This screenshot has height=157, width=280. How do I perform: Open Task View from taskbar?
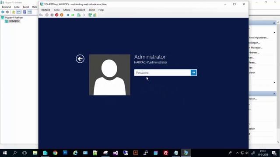tap(24, 153)
